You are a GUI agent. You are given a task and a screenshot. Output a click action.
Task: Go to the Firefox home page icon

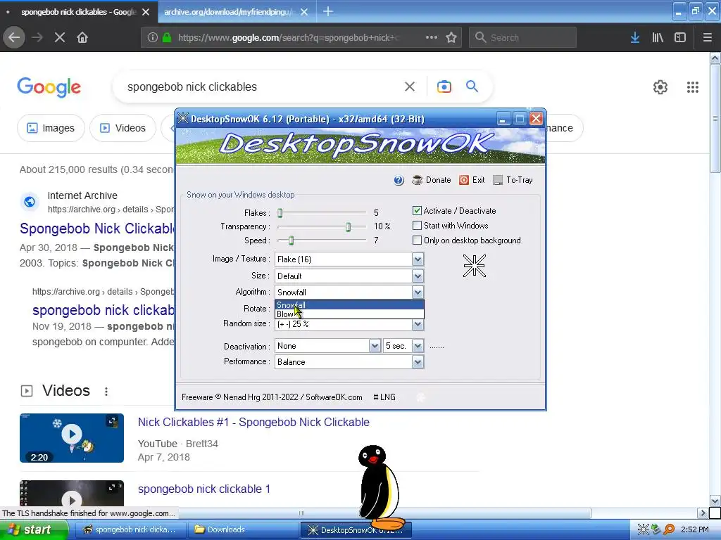82,37
